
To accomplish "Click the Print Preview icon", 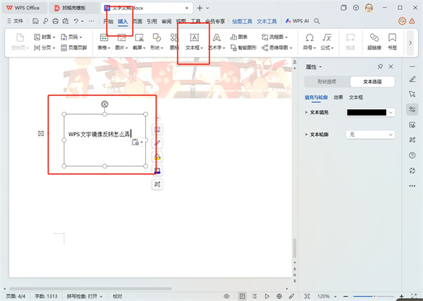I will 66,21.
